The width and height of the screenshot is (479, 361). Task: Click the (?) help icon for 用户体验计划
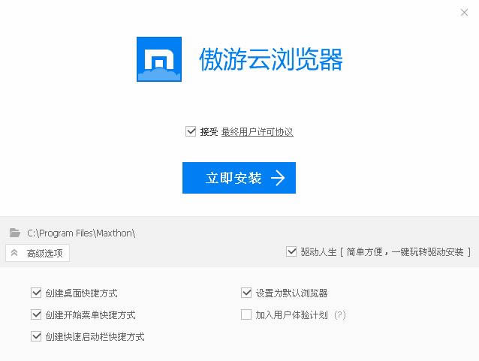coord(340,315)
